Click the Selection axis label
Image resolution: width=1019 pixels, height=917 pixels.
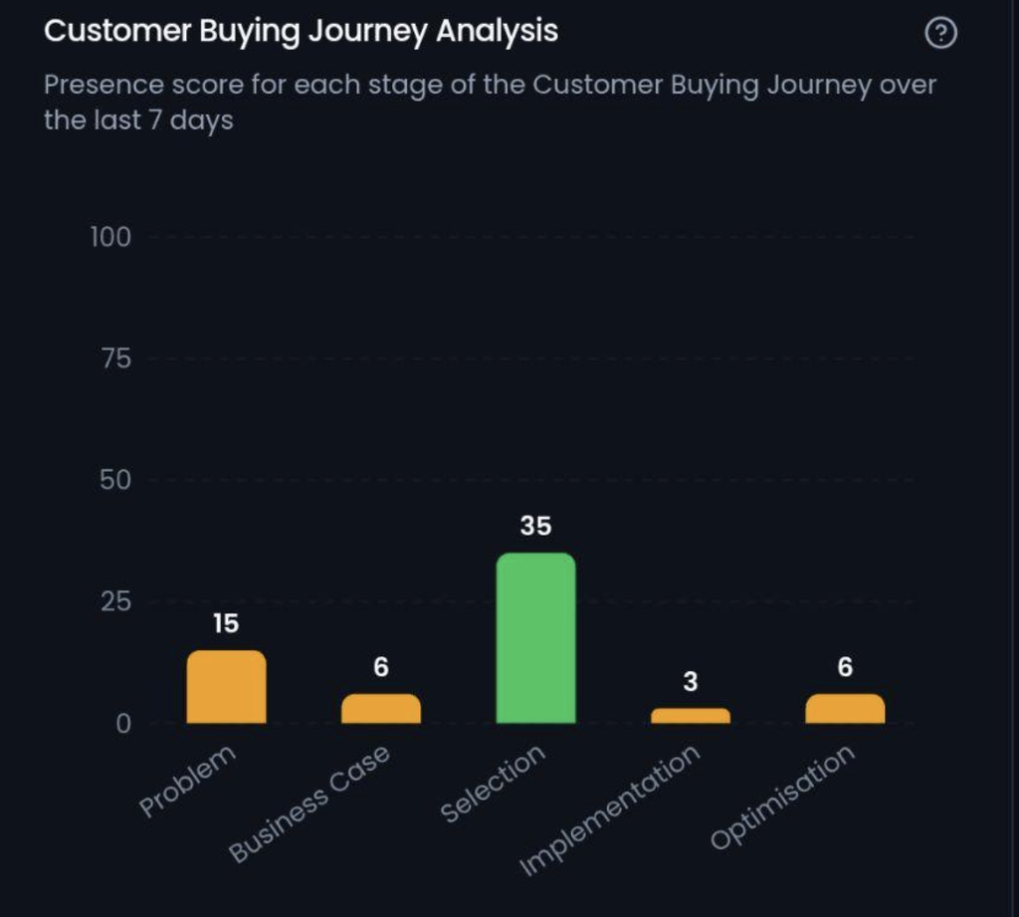(x=493, y=783)
